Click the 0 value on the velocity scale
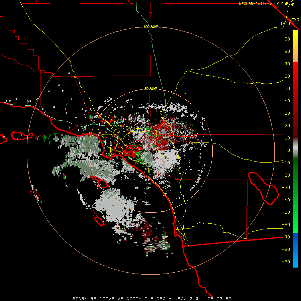 [289, 150]
